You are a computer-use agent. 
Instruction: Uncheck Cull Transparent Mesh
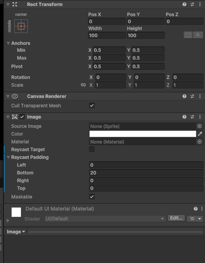pos(92,106)
